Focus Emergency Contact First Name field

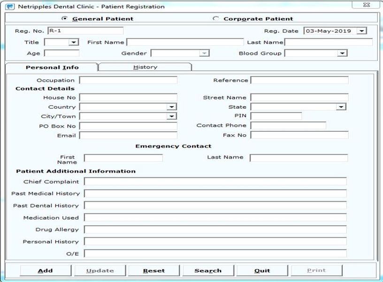coord(123,158)
